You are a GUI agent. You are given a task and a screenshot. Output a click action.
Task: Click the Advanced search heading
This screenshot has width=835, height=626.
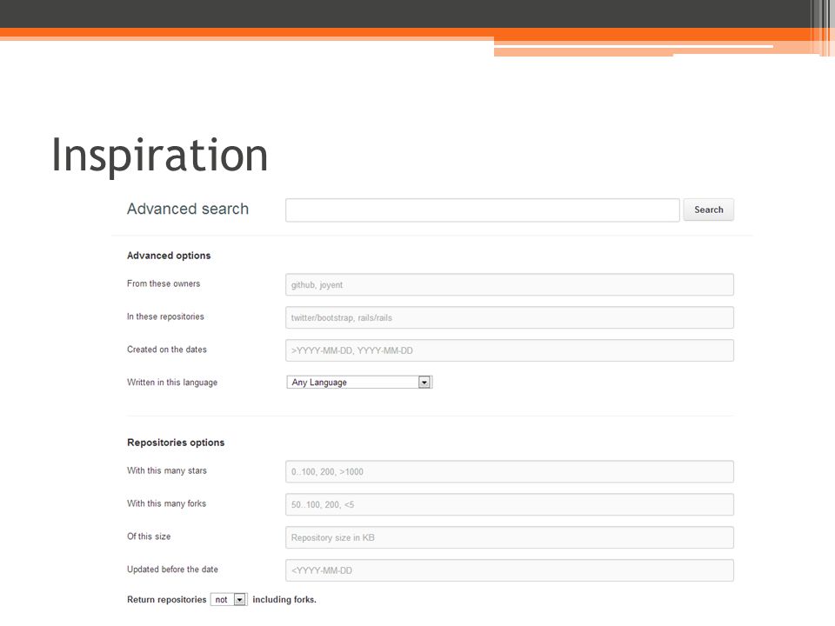click(x=188, y=209)
